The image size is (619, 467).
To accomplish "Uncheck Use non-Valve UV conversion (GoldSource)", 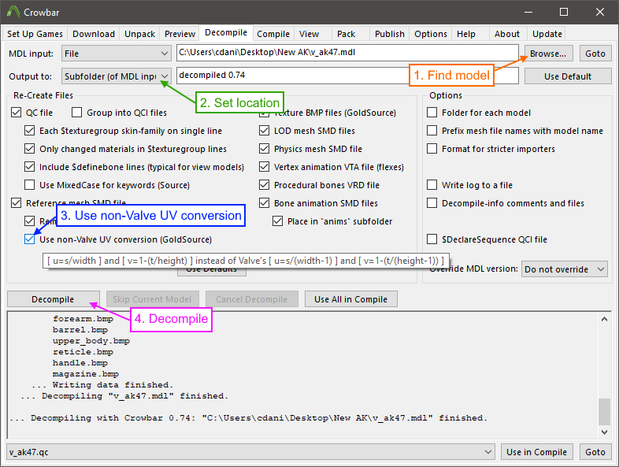I will point(30,239).
